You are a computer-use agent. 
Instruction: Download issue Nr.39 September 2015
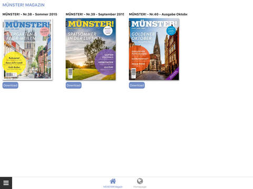[x=74, y=86]
